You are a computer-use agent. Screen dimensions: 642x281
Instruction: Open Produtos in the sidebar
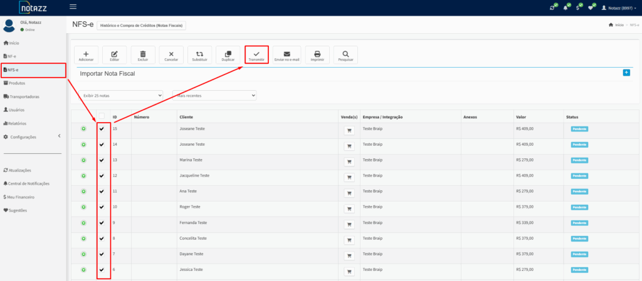[x=14, y=83]
